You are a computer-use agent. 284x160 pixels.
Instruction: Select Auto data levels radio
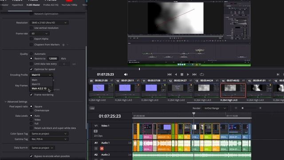click(31, 116)
